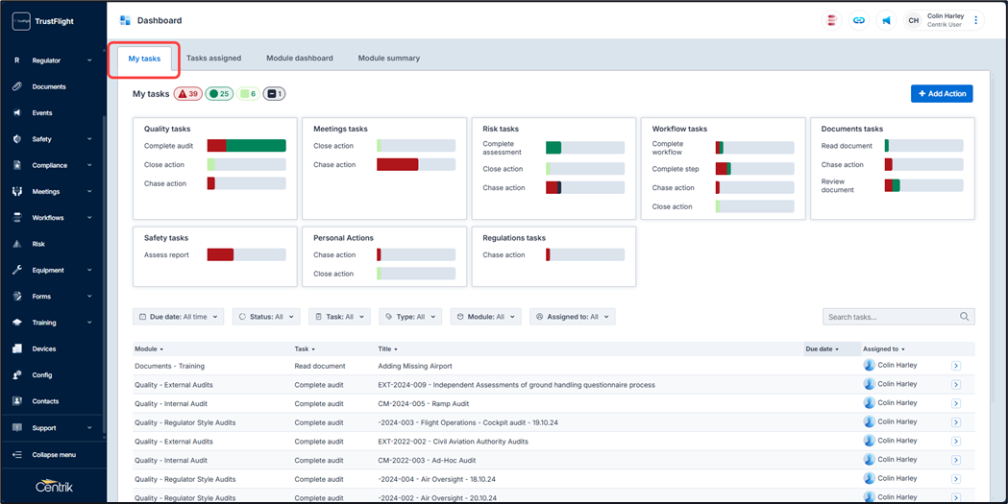The width and height of the screenshot is (1008, 504).
Task: Sort by the Title column header
Action: click(x=387, y=349)
